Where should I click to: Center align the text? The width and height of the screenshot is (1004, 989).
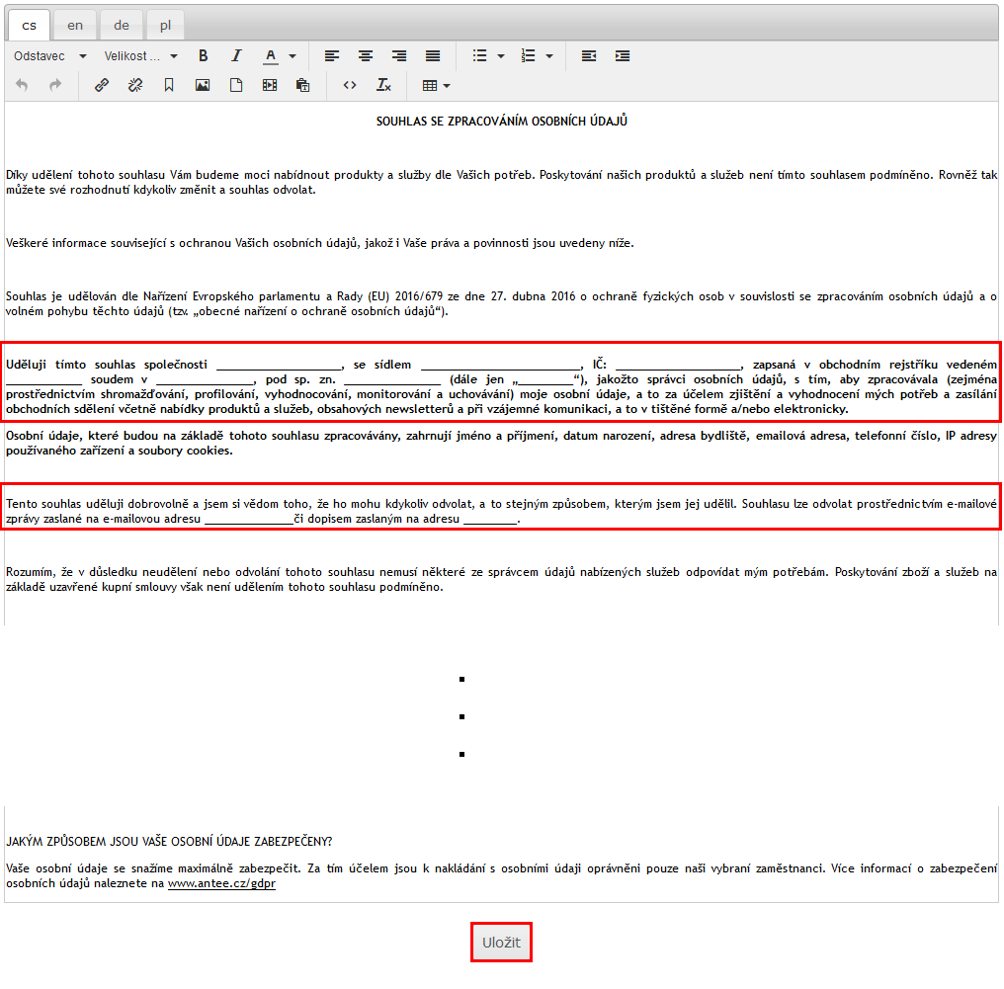click(366, 56)
